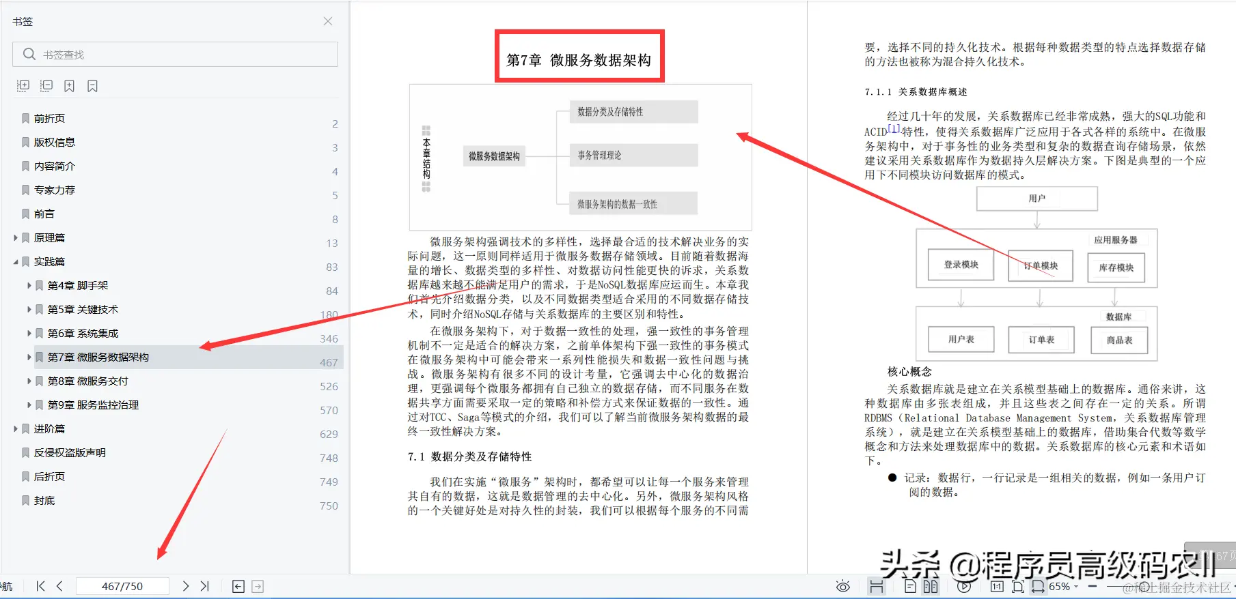1236x599 pixels.
Task: Toggle continuous scrolling layout
Action: (x=877, y=586)
